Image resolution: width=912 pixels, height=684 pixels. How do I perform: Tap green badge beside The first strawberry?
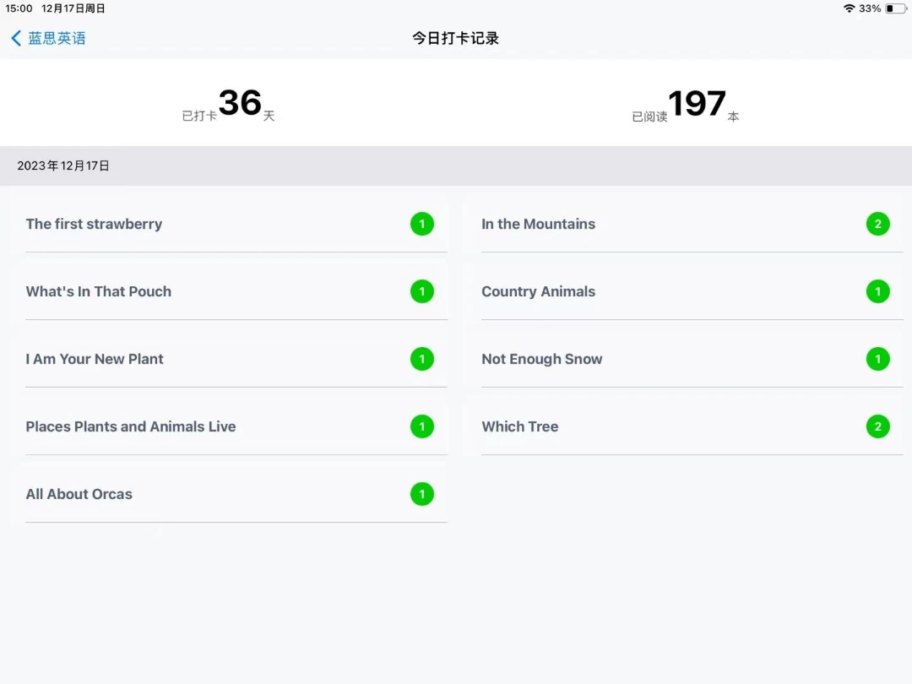click(422, 224)
